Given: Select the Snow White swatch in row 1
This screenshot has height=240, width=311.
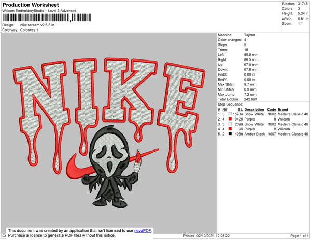Looking at the screenshot, I should [x=230, y=114].
